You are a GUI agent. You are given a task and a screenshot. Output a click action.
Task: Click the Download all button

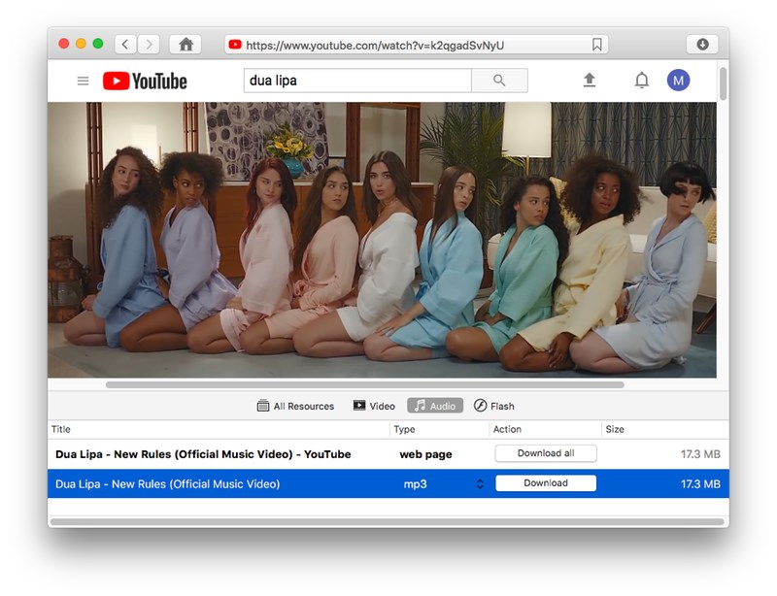pyautogui.click(x=546, y=453)
